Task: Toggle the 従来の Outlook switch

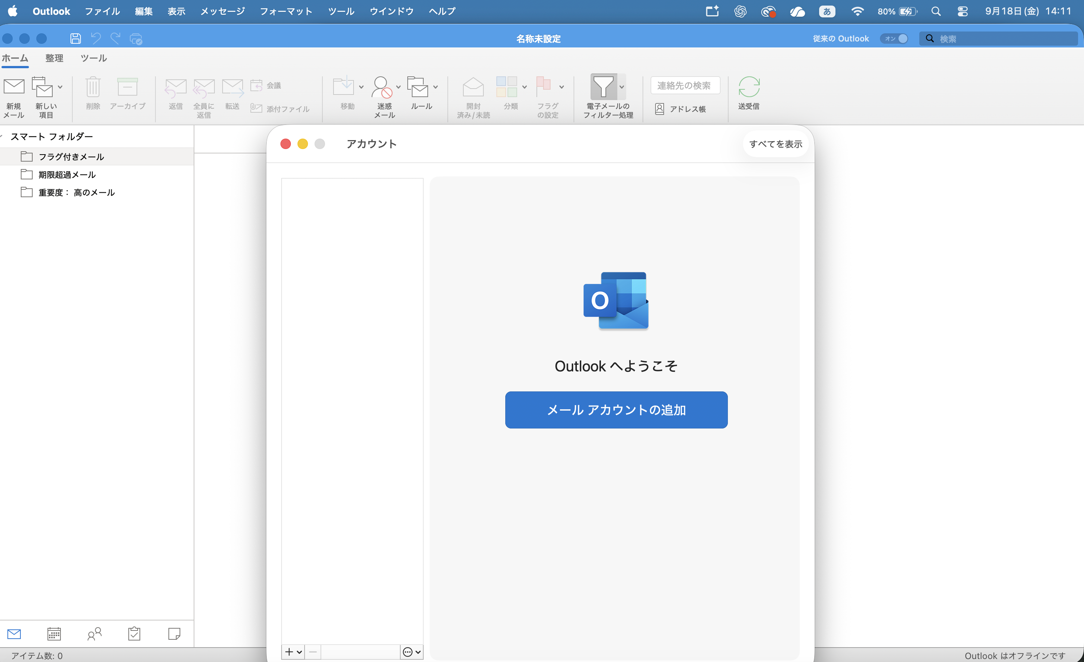Action: click(x=894, y=39)
